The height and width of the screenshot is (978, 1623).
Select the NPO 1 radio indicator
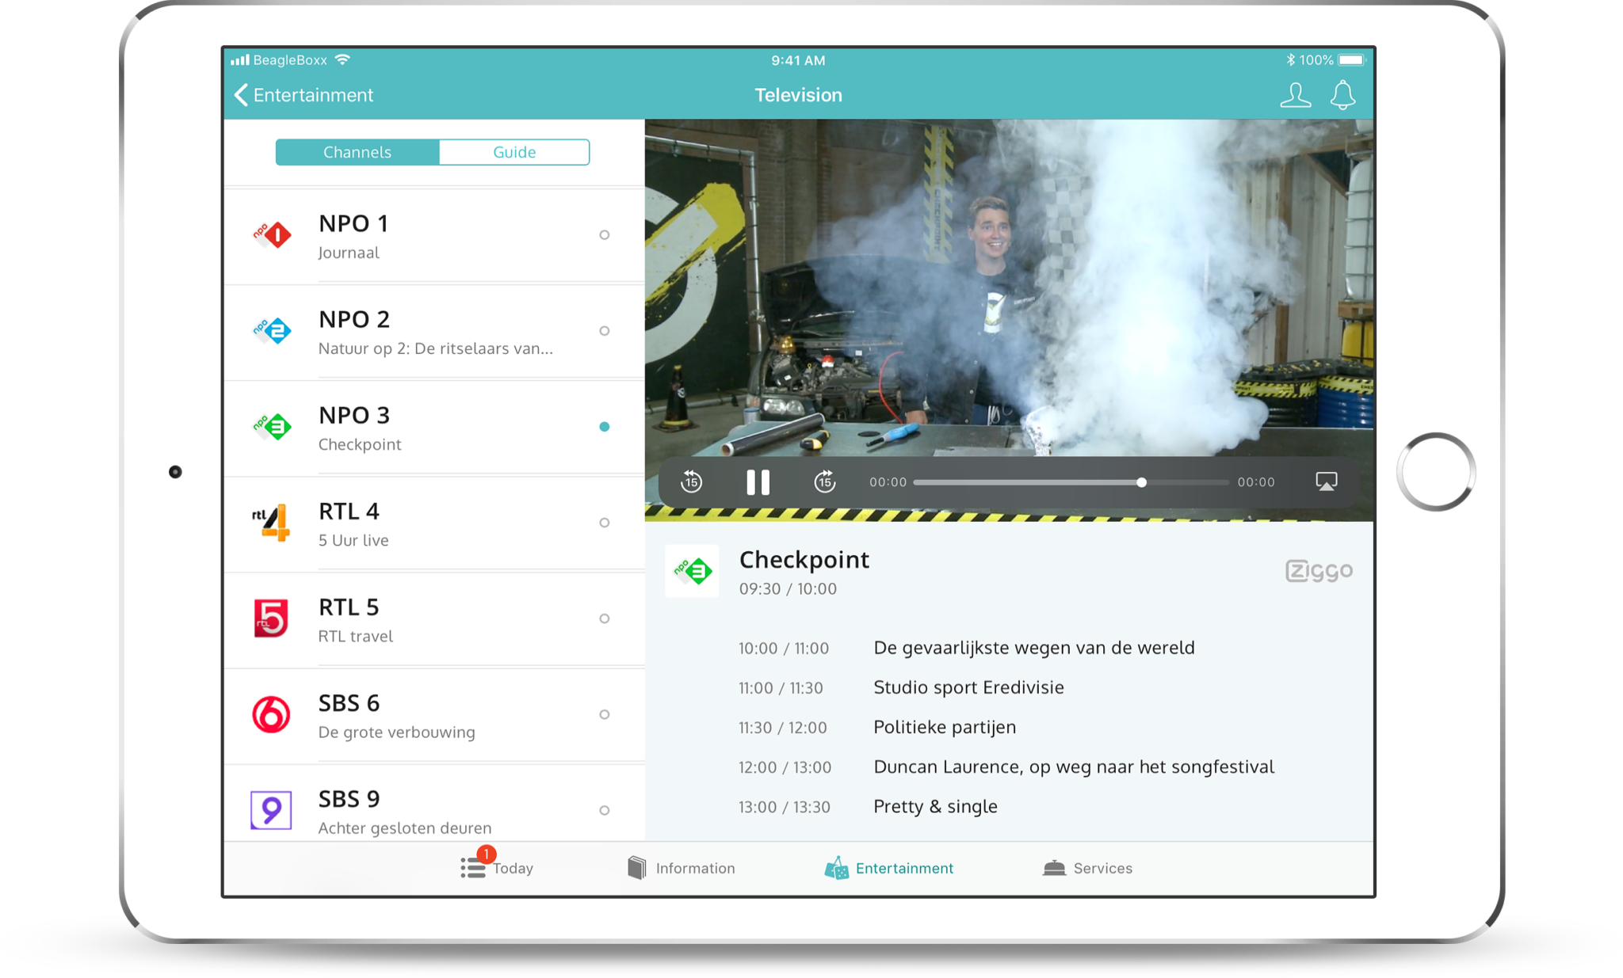604,235
